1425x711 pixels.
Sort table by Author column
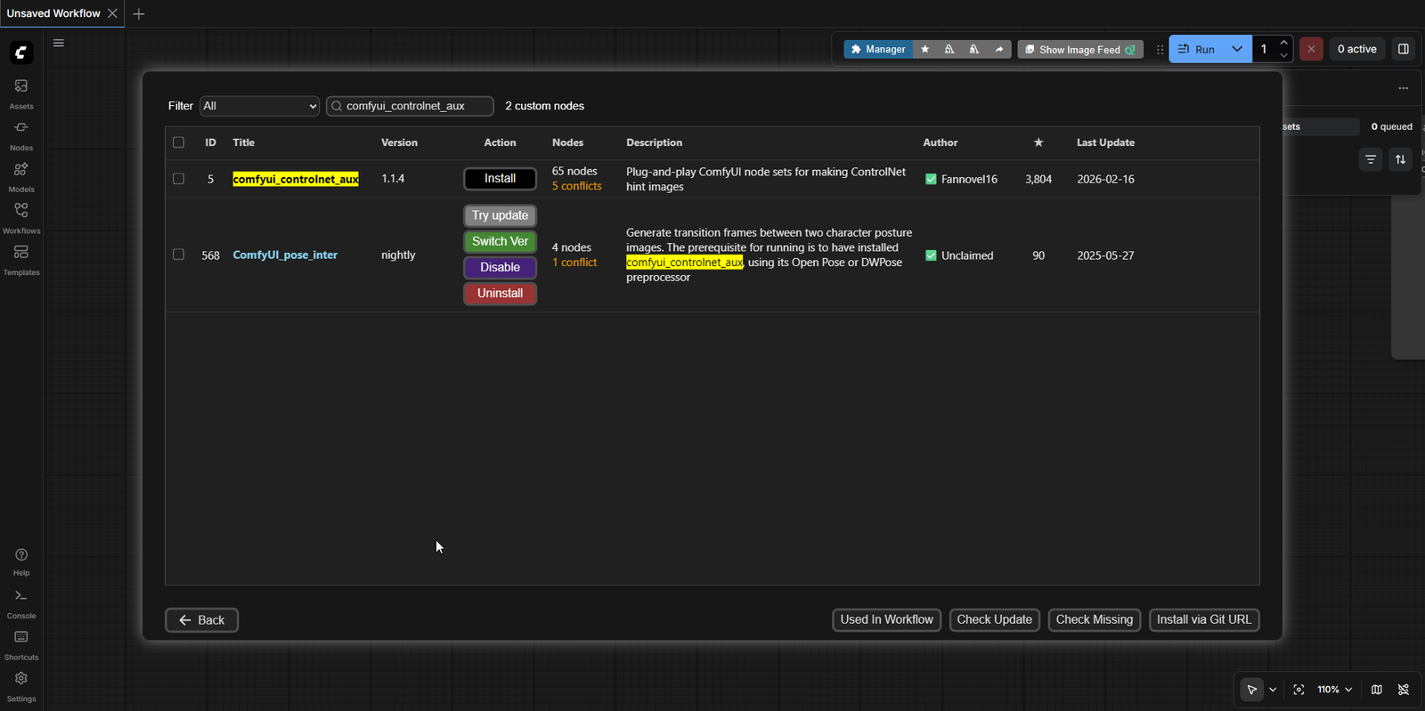click(940, 142)
